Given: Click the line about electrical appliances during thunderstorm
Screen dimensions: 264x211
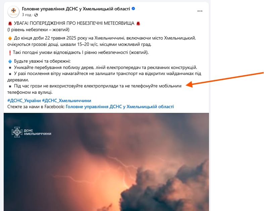Looking at the screenshot, I should point(95,89).
